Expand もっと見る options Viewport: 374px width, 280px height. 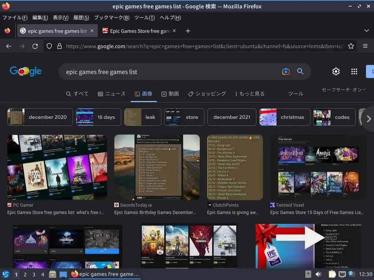pos(250,94)
